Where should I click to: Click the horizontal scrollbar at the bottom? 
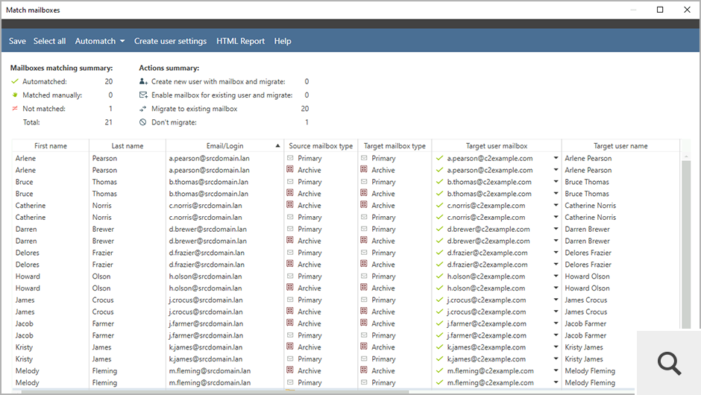[x=215, y=392]
